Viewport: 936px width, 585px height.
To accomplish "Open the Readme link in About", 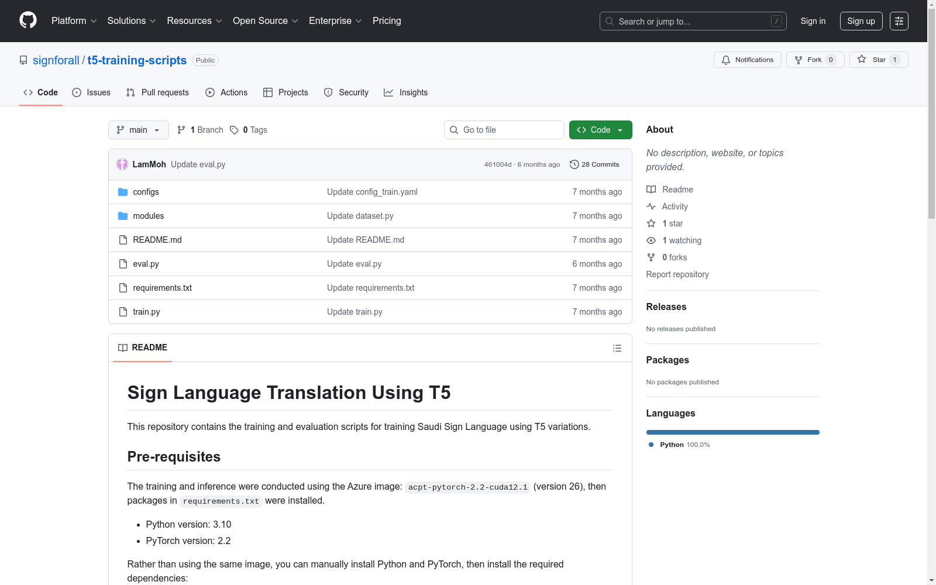I will 670,190.
